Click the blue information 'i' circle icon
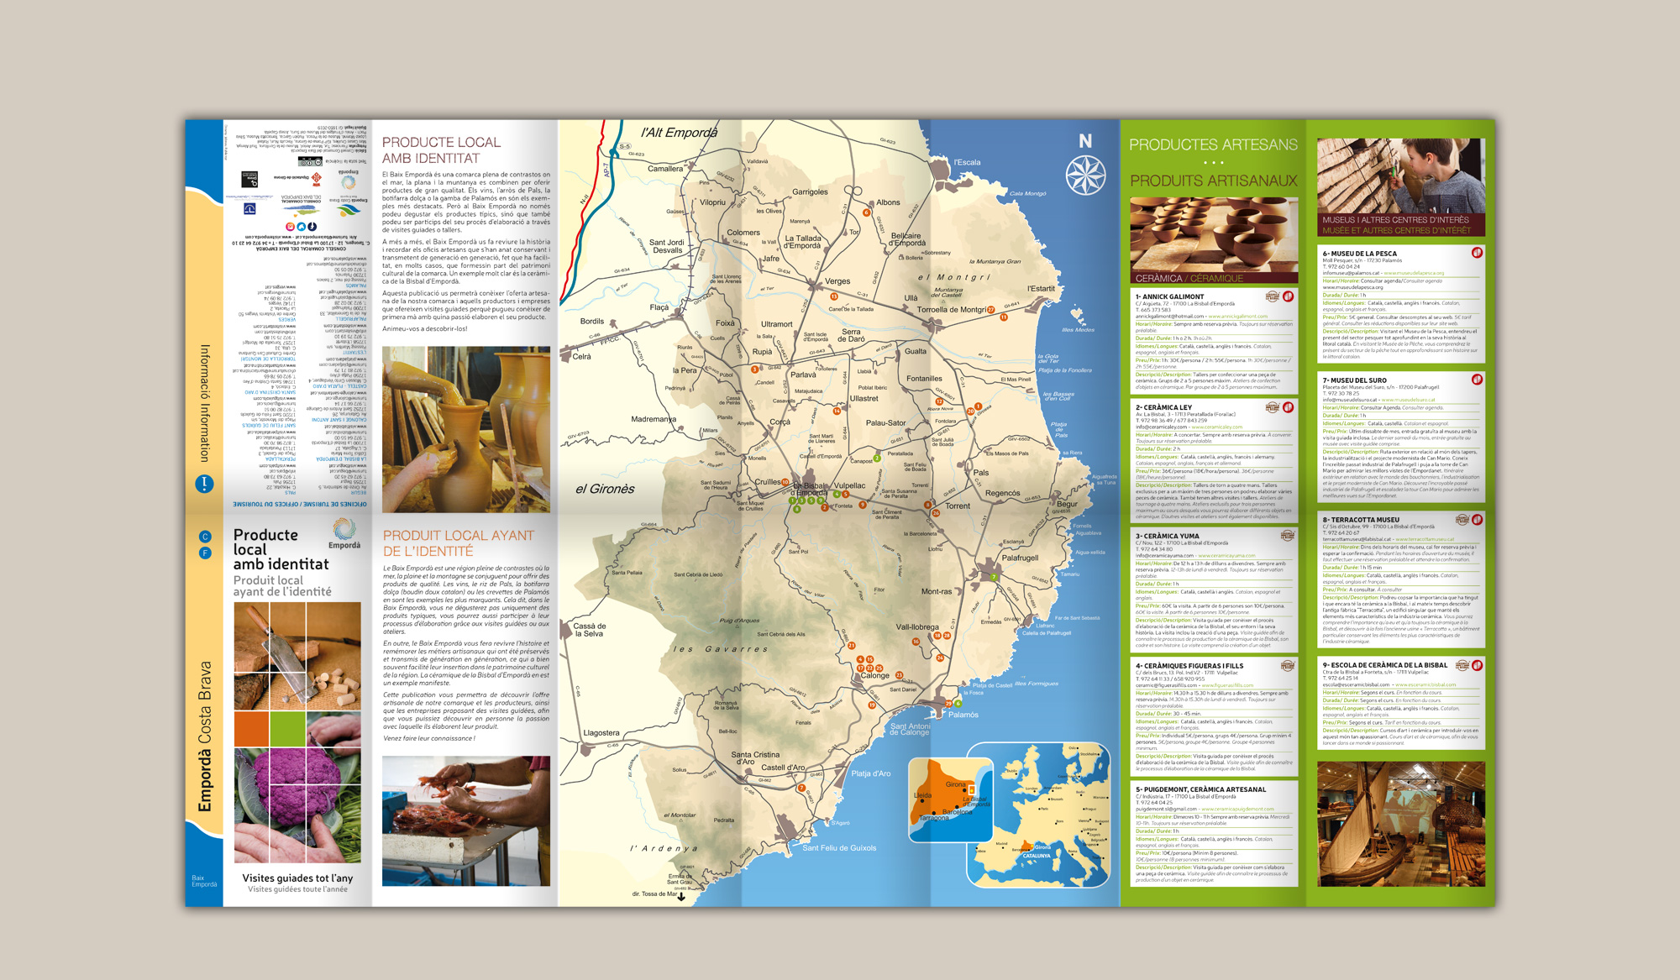 [x=204, y=484]
